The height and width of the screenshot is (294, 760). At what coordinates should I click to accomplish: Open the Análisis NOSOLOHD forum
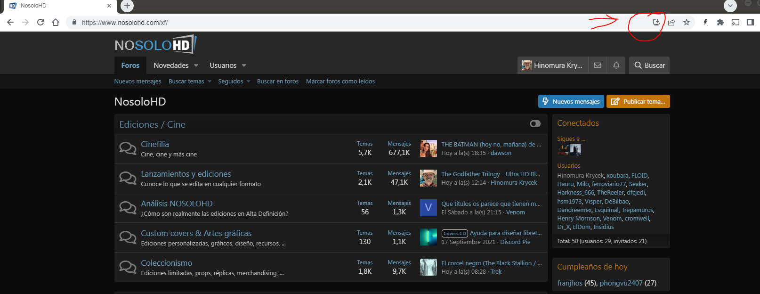[177, 204]
